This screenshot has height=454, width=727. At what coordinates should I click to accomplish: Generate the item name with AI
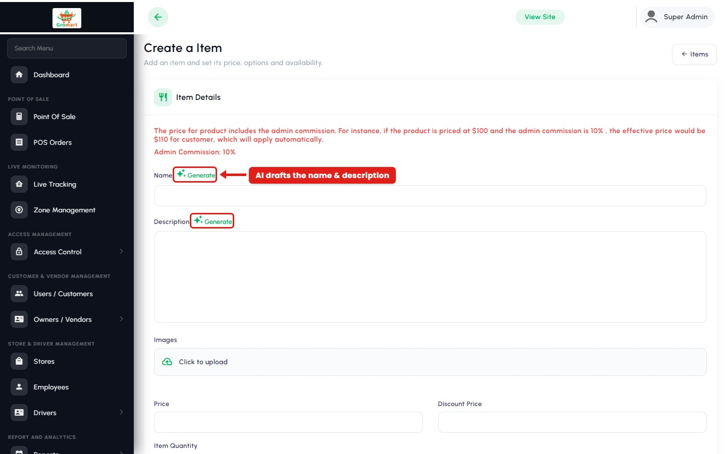195,175
